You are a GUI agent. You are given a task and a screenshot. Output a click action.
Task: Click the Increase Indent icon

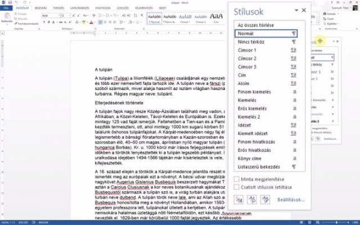click(x=129, y=16)
